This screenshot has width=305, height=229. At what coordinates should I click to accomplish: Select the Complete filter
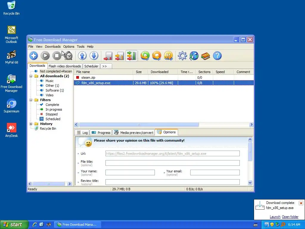pos(52,105)
